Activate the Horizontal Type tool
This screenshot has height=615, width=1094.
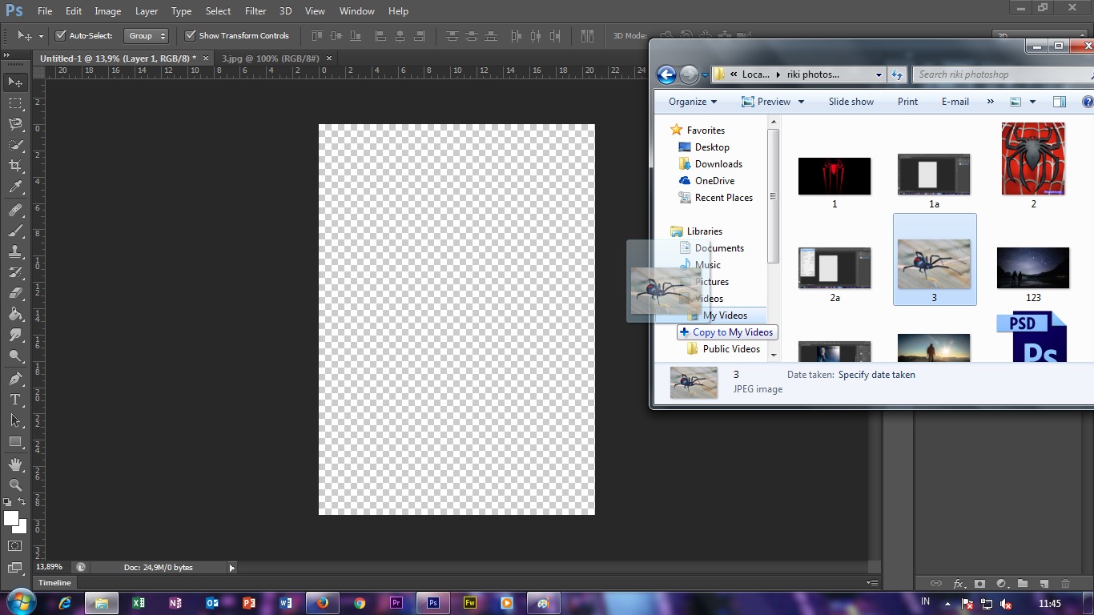pyautogui.click(x=14, y=399)
